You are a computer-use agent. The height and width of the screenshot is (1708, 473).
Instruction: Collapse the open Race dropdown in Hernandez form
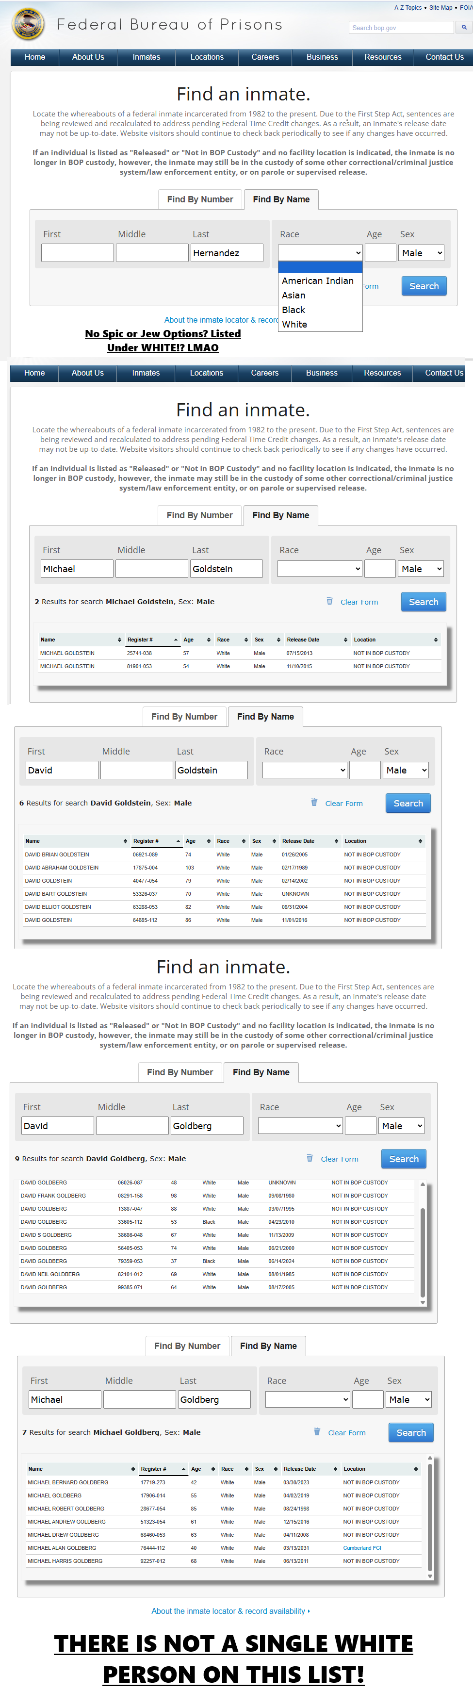[320, 253]
